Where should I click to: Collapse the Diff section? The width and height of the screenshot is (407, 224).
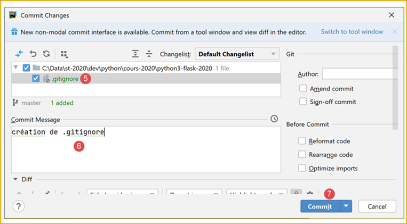(x=14, y=179)
